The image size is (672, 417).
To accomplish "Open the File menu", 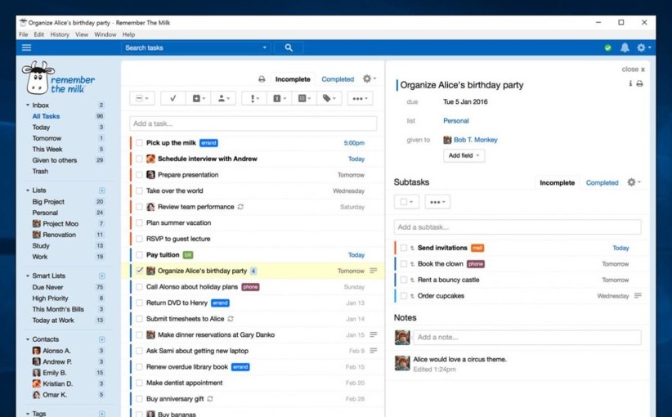I will (24, 34).
